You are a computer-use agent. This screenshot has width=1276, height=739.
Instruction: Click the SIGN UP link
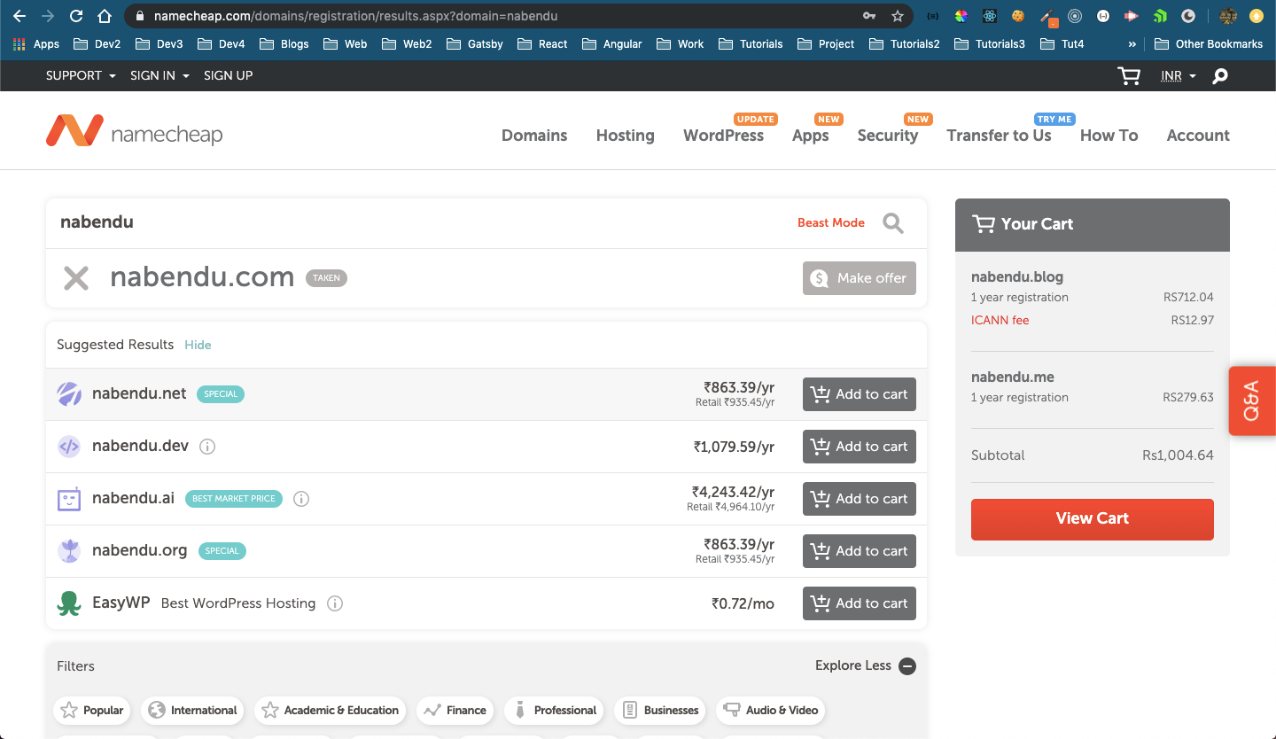tap(229, 75)
